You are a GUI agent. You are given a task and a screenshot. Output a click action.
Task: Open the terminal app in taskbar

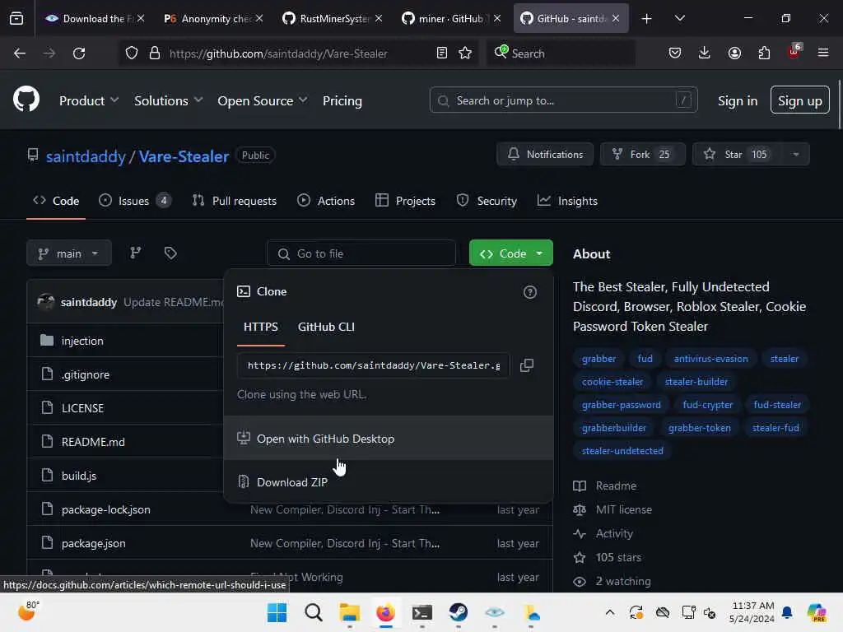422,612
